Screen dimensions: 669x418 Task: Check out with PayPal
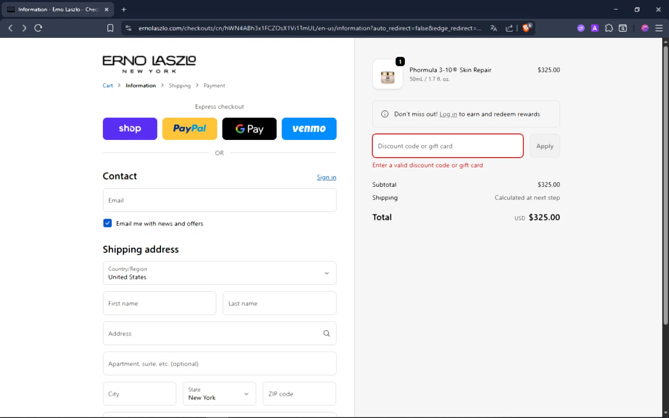click(190, 129)
